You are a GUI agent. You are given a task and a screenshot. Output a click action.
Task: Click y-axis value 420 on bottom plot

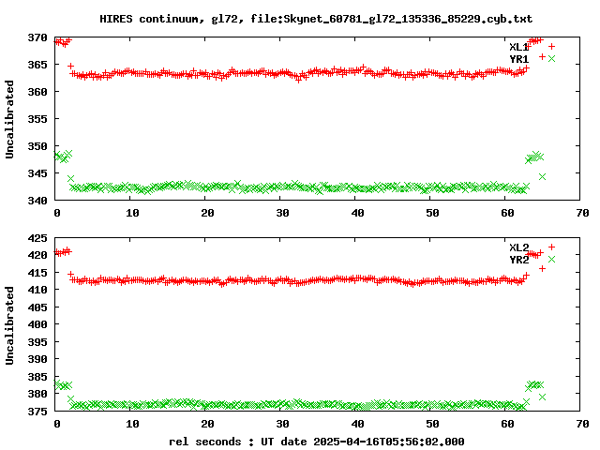[37, 255]
